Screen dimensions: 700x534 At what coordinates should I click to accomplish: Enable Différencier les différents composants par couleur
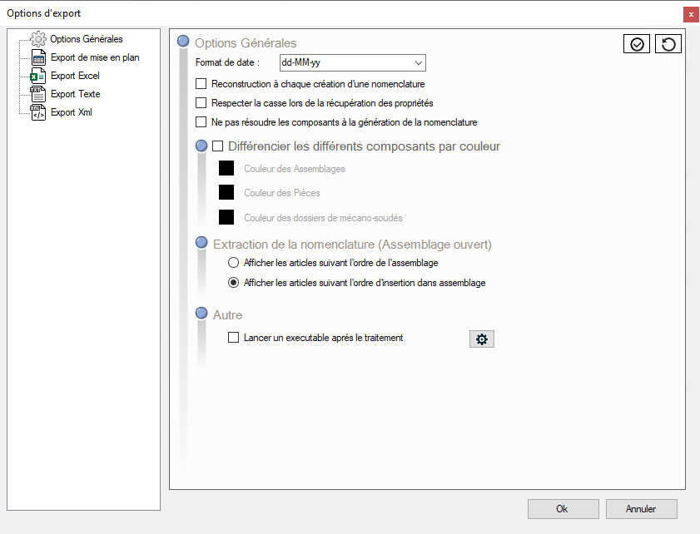pos(218,146)
